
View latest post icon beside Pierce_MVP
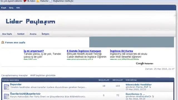point(150,87)
